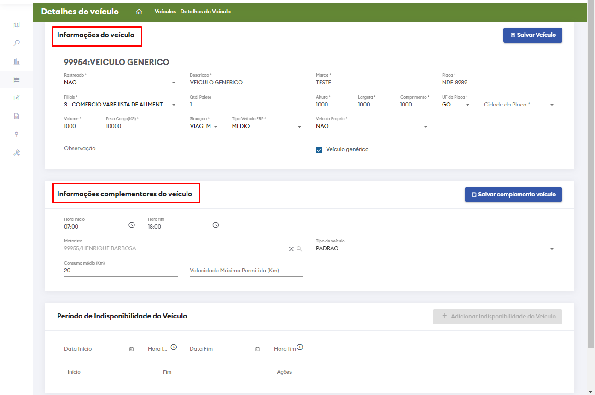Expand the Rastreado dropdown
Screen dimensions: 595x395
174,83
